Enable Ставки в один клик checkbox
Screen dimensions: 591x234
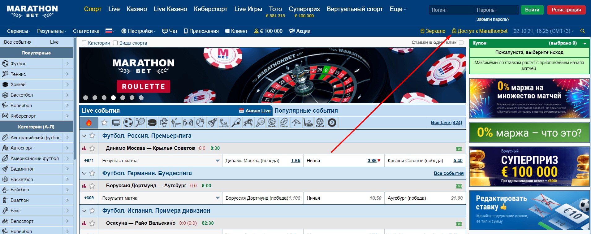pos(461,43)
